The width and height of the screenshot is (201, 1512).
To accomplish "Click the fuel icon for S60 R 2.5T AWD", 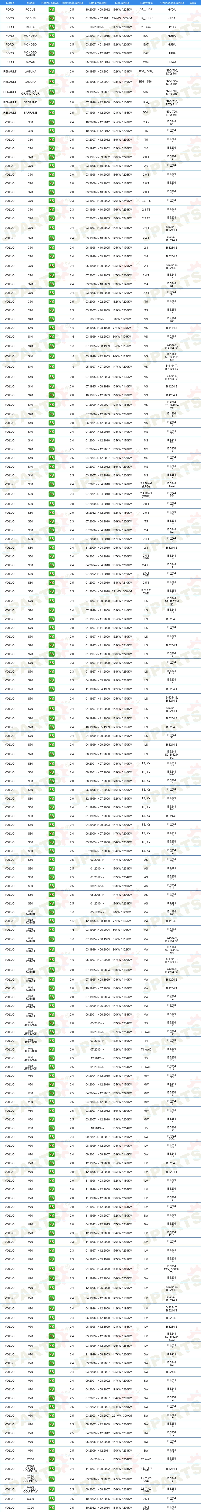I will (52, 592).
